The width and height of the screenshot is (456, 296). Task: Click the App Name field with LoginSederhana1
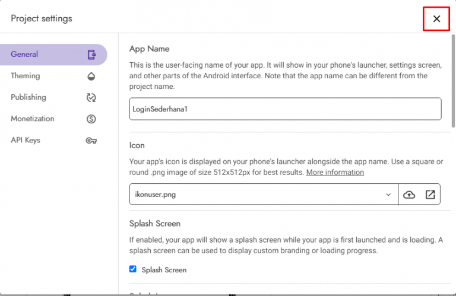(x=285, y=109)
